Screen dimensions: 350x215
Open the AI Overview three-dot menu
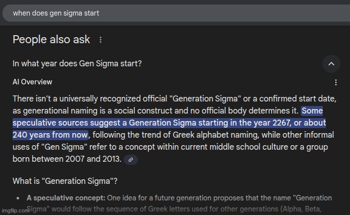point(336,82)
